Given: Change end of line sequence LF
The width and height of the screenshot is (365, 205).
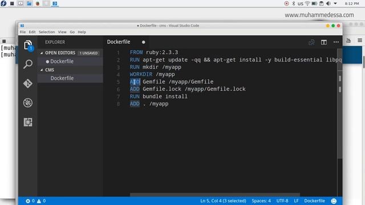Looking at the screenshot, I should [x=296, y=201].
